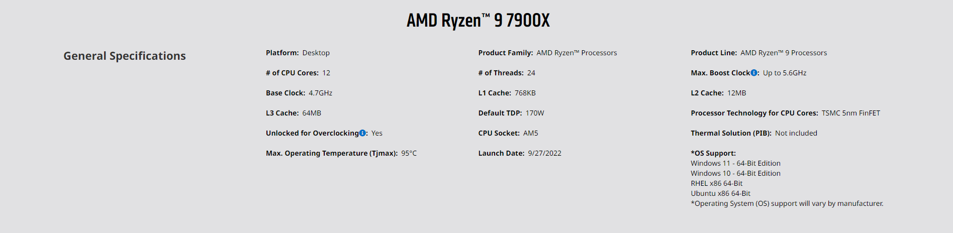The image size is (953, 233).
Task: Click the Base Clock 4.7GHz value
Action: 321,93
